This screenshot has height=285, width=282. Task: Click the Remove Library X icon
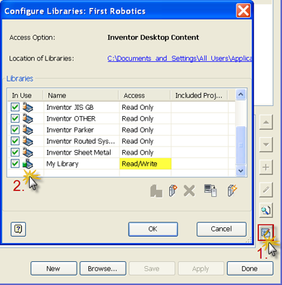point(189,191)
